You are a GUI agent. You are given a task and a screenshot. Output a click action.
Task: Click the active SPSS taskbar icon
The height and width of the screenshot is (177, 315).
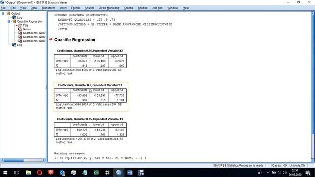119,173
